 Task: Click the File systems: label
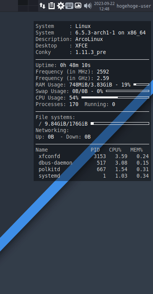pyautogui.click(x=55, y=118)
